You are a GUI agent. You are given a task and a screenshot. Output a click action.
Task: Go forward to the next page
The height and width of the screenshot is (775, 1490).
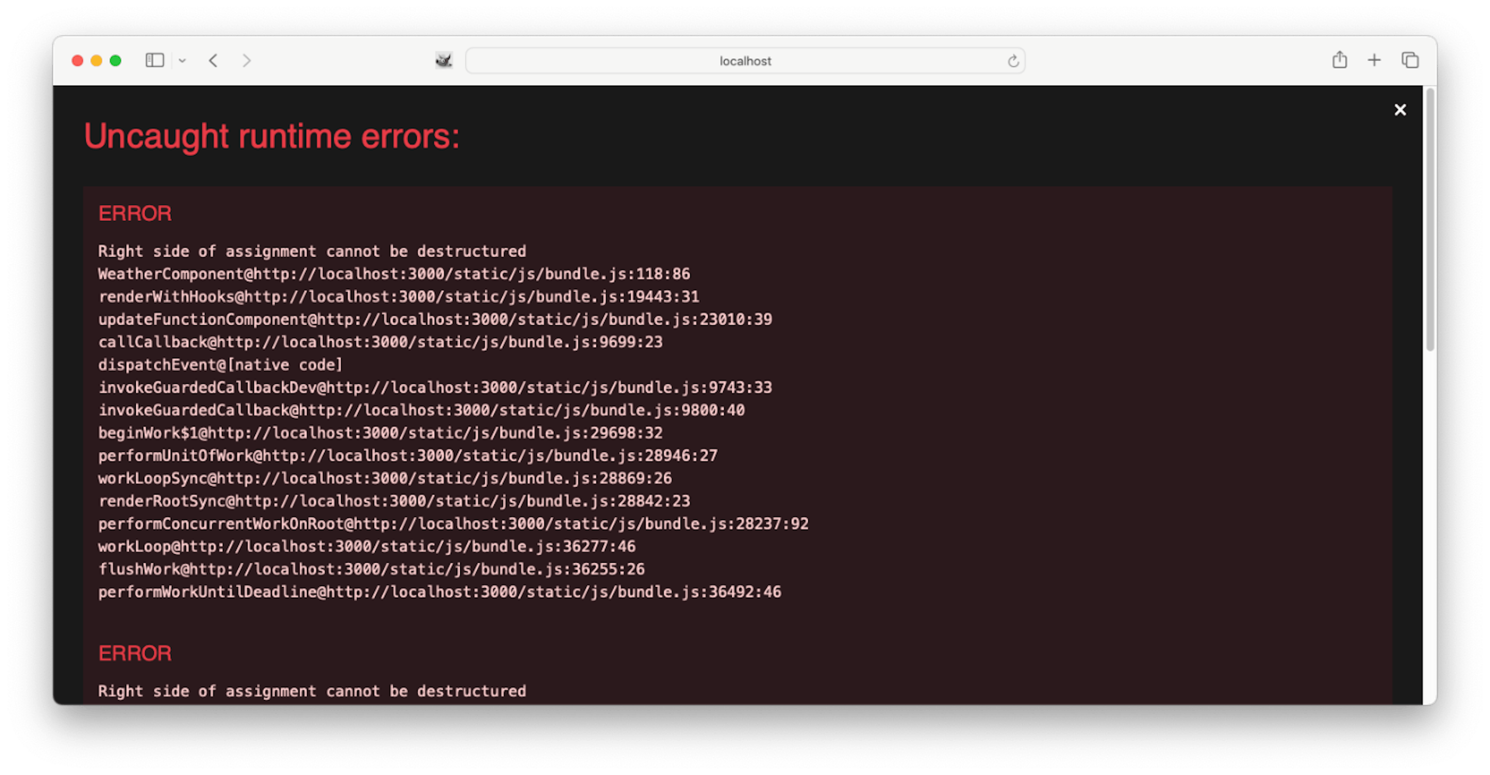tap(246, 61)
